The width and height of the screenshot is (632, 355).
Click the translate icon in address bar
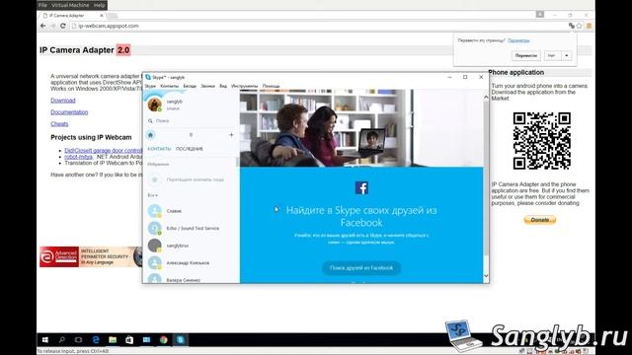571,26
